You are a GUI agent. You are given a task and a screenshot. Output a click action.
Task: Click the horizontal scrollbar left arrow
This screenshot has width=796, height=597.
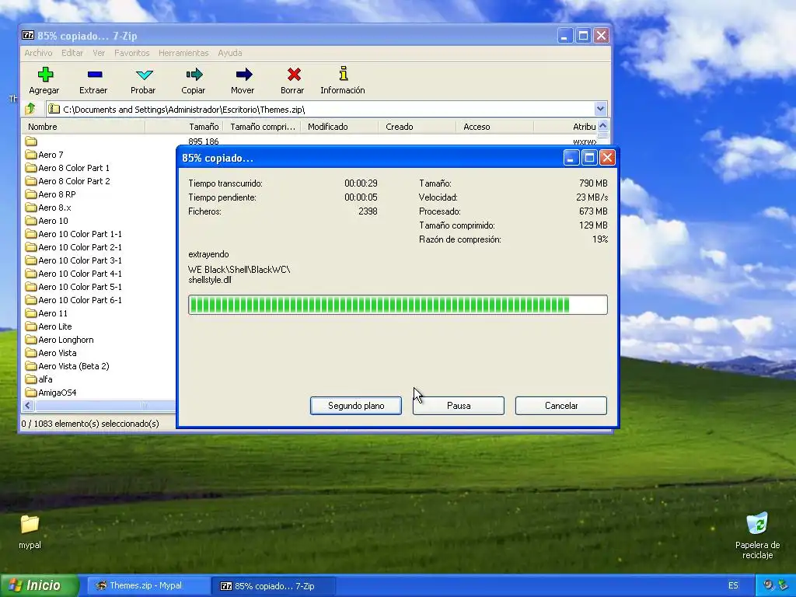pos(28,405)
